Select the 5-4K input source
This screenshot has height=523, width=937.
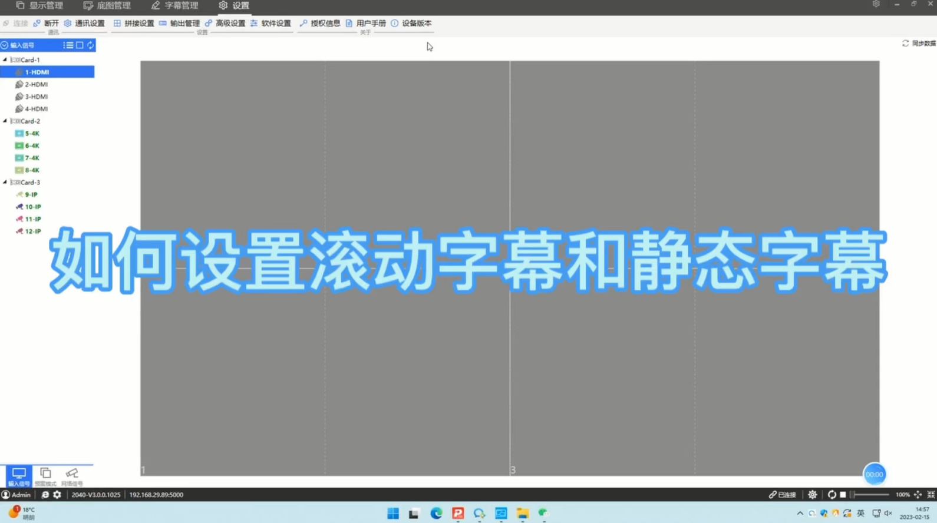tap(27, 133)
